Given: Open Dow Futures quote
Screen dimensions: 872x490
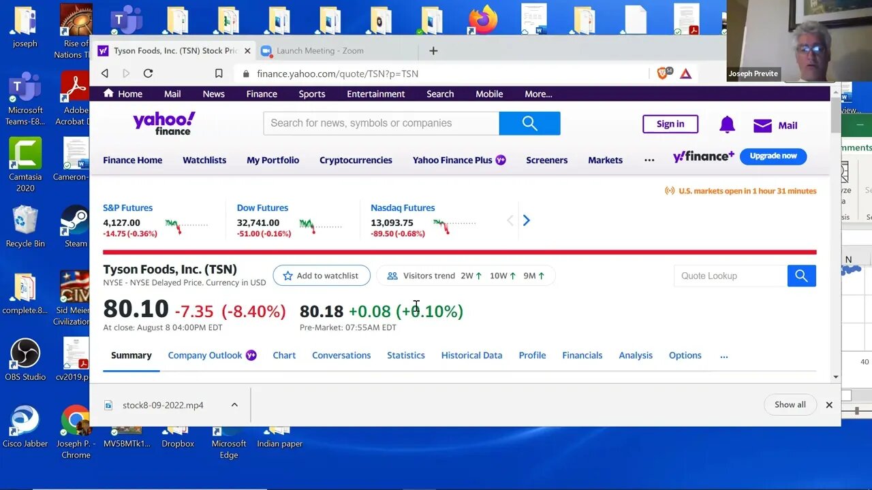Looking at the screenshot, I should pos(262,208).
